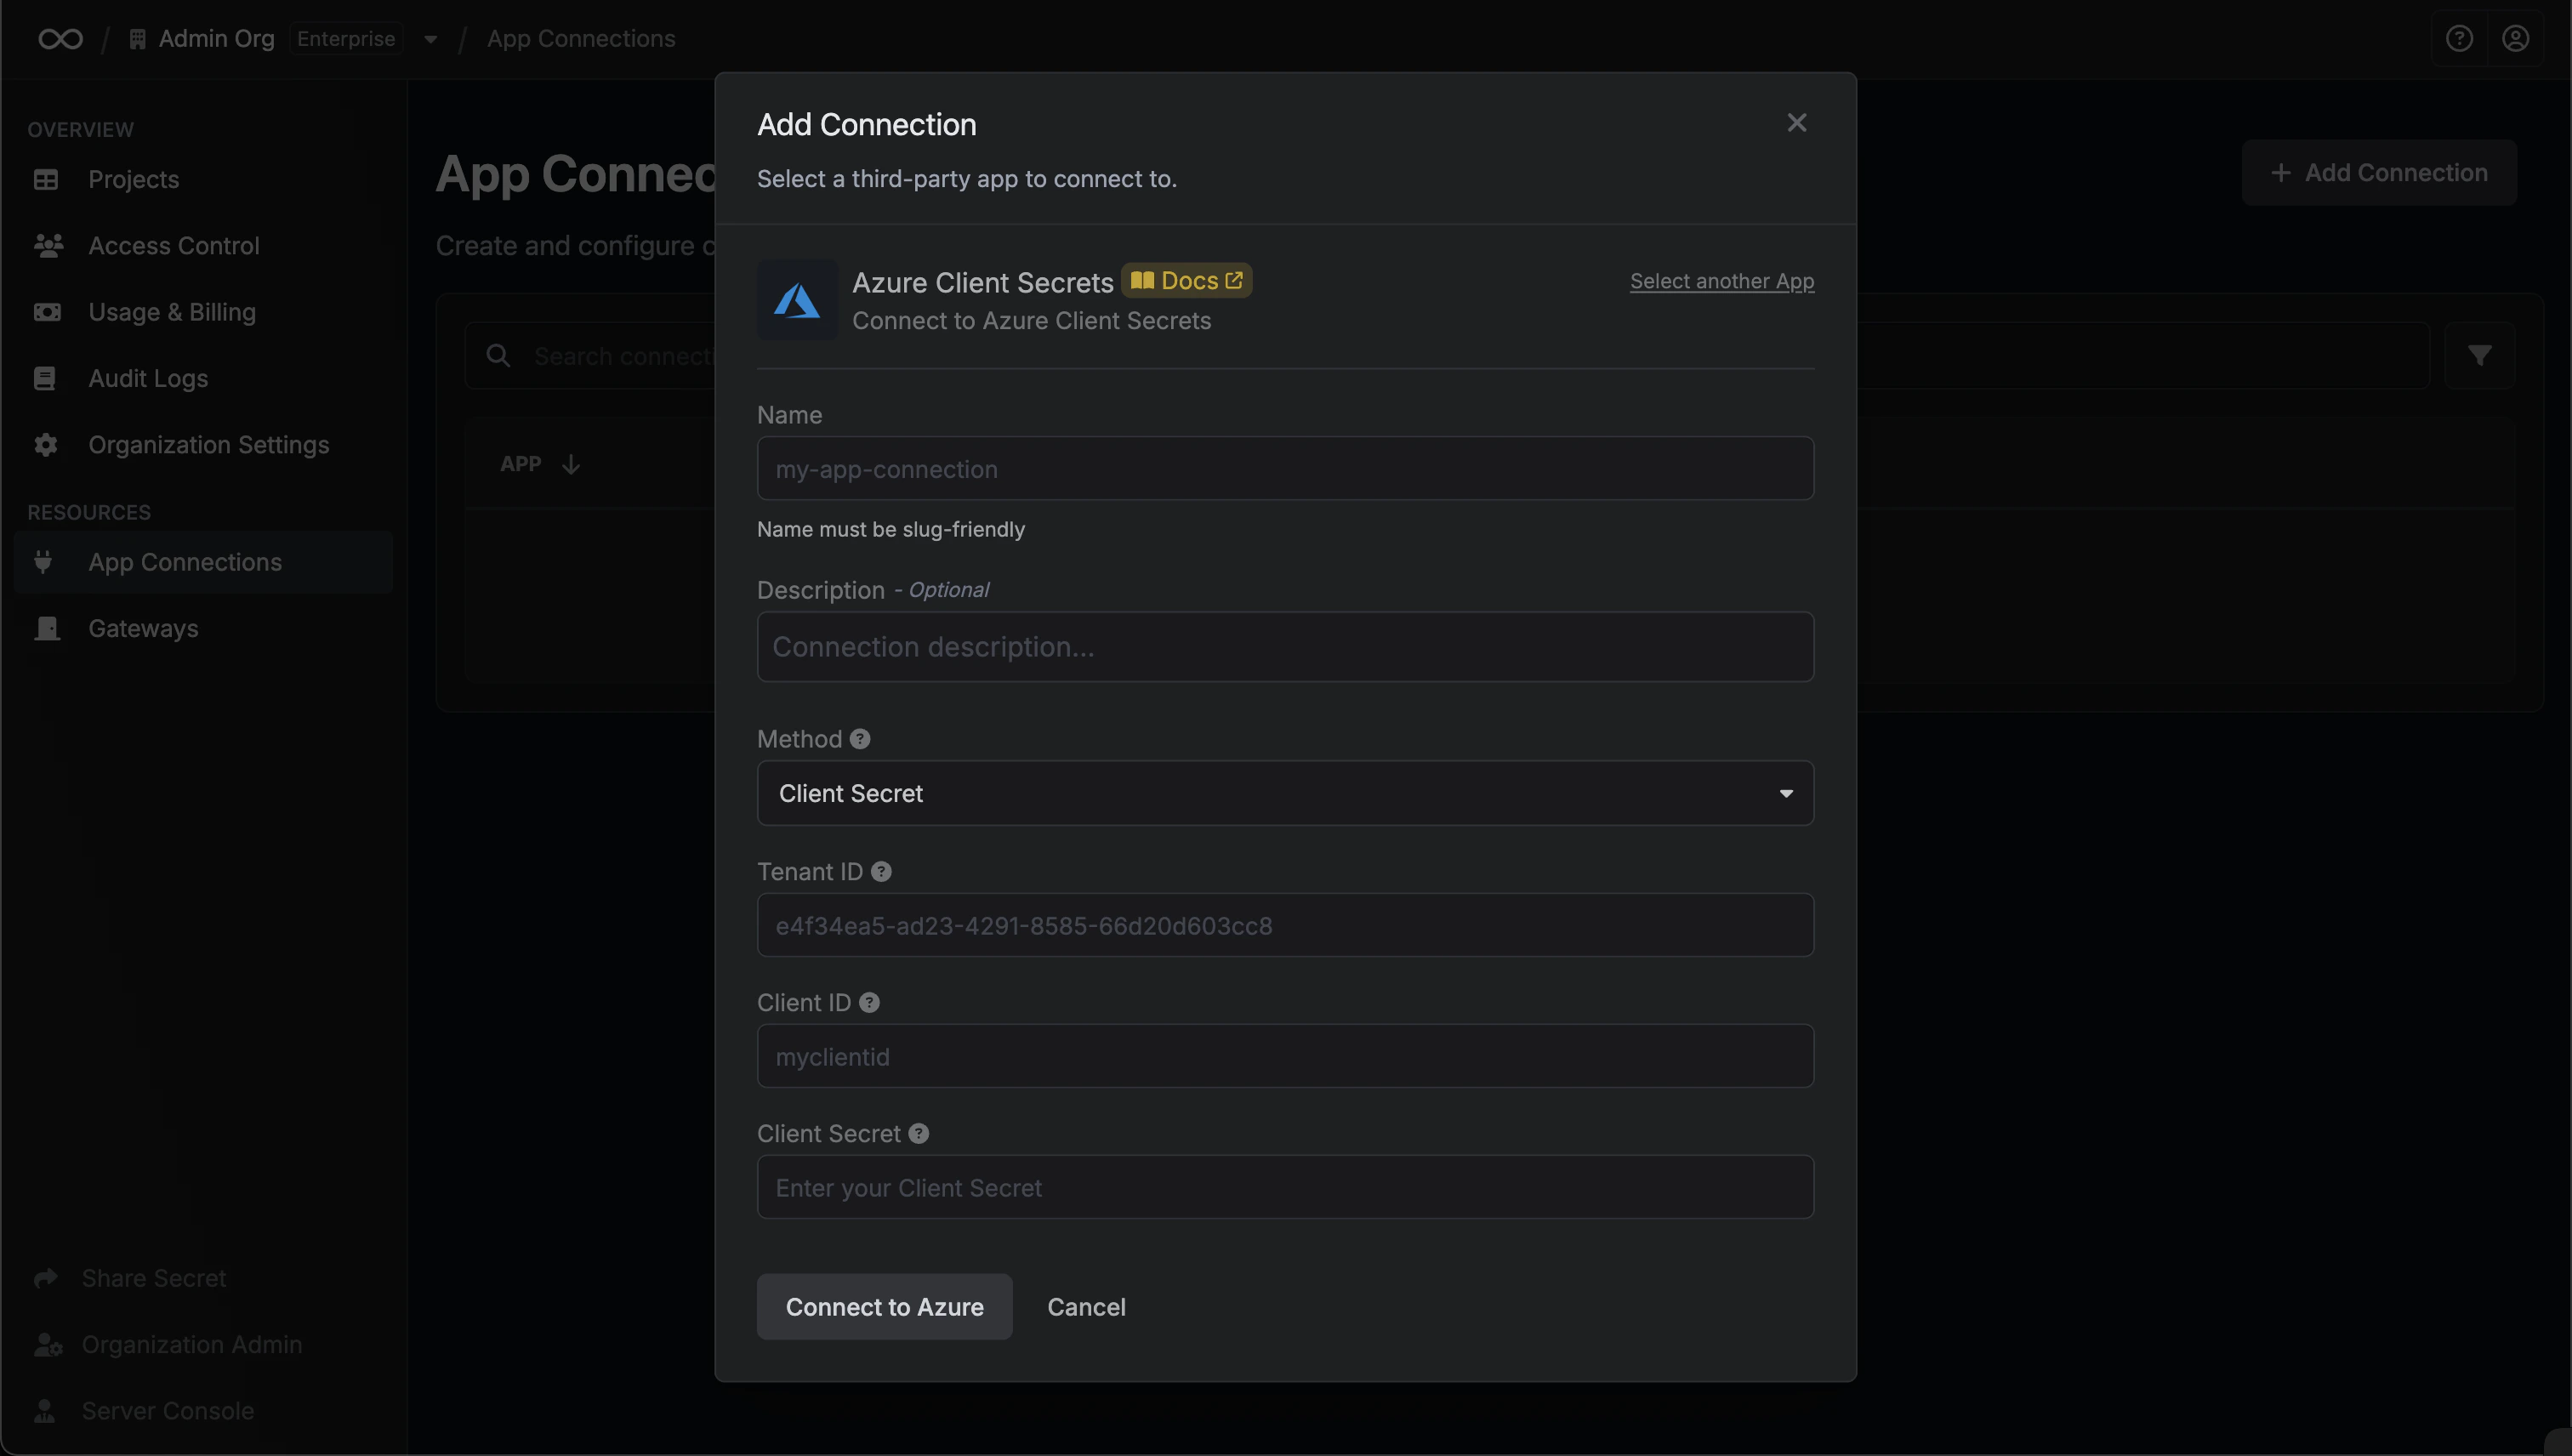
Task: Click the Client Secret help tooltip icon
Action: [x=919, y=1134]
